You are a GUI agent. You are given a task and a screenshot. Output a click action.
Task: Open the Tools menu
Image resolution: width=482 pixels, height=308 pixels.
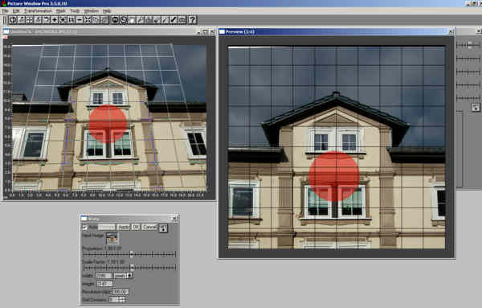(75, 11)
